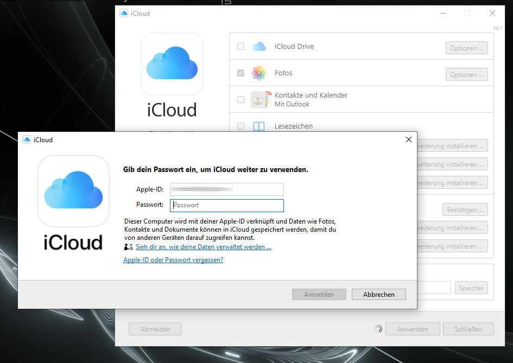Click the large iCloud logo in main window
The image size is (513, 363).
click(172, 64)
